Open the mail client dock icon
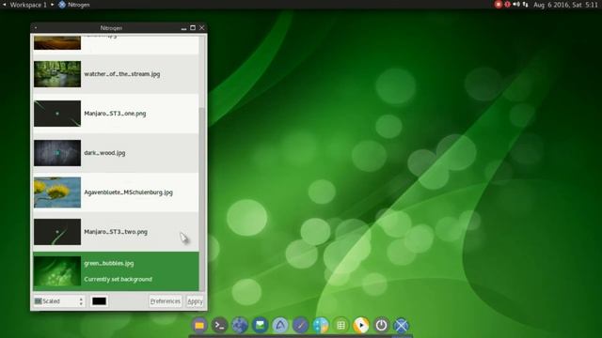Screen dimensions: 602x338 [x=260, y=326]
